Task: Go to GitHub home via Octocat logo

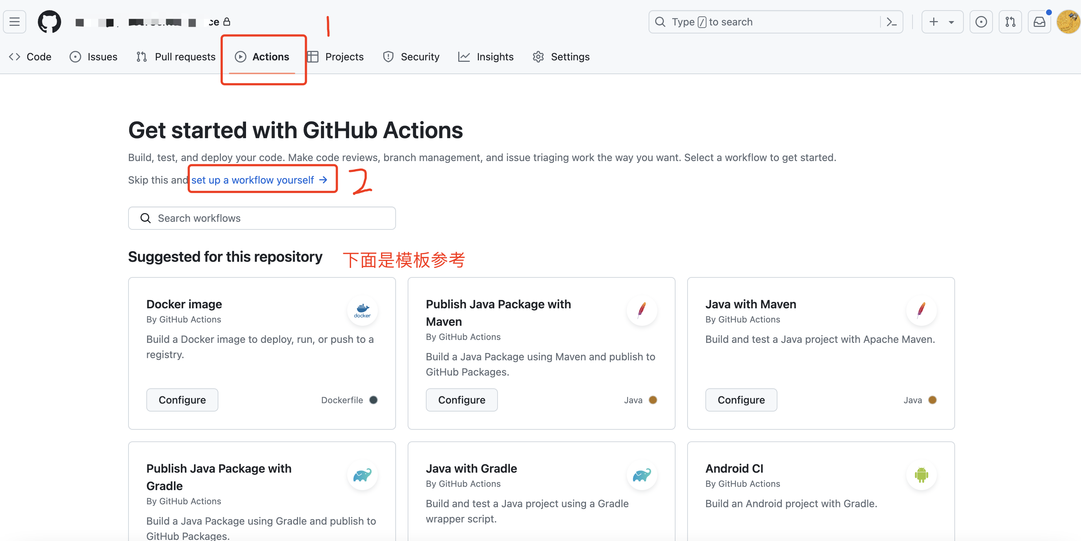Action: [50, 22]
